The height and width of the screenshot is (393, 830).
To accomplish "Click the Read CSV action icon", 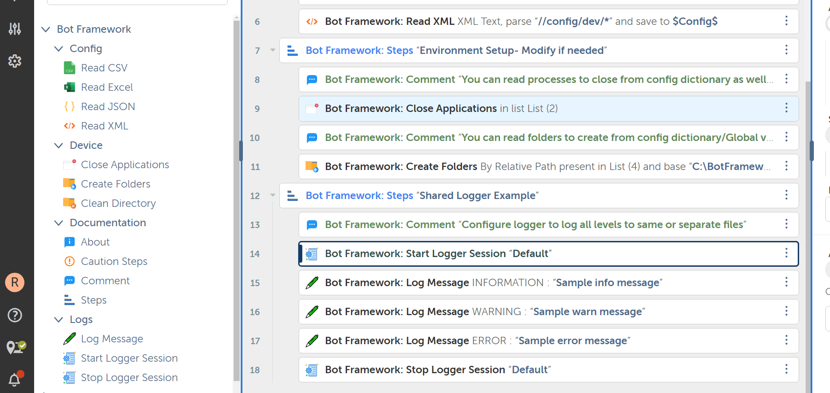I will (70, 68).
